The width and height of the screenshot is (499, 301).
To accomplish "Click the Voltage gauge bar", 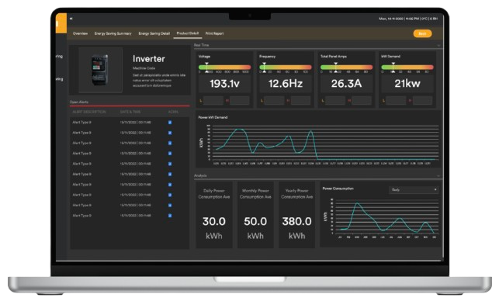I will pos(225,67).
